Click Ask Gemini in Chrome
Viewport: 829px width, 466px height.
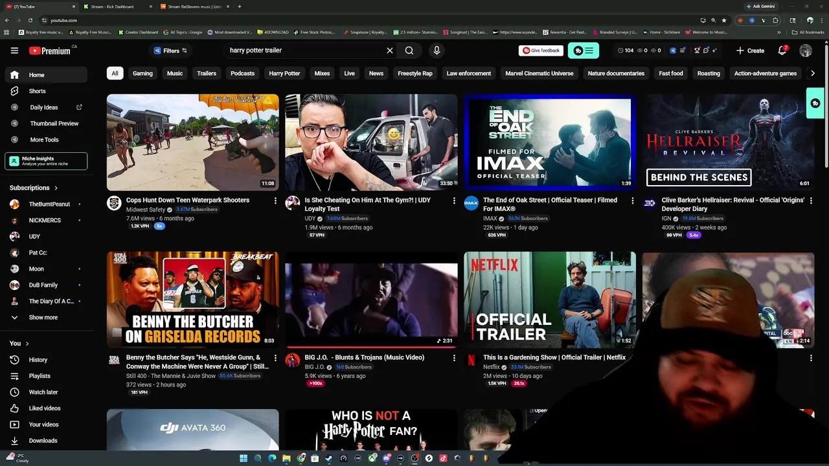point(760,6)
